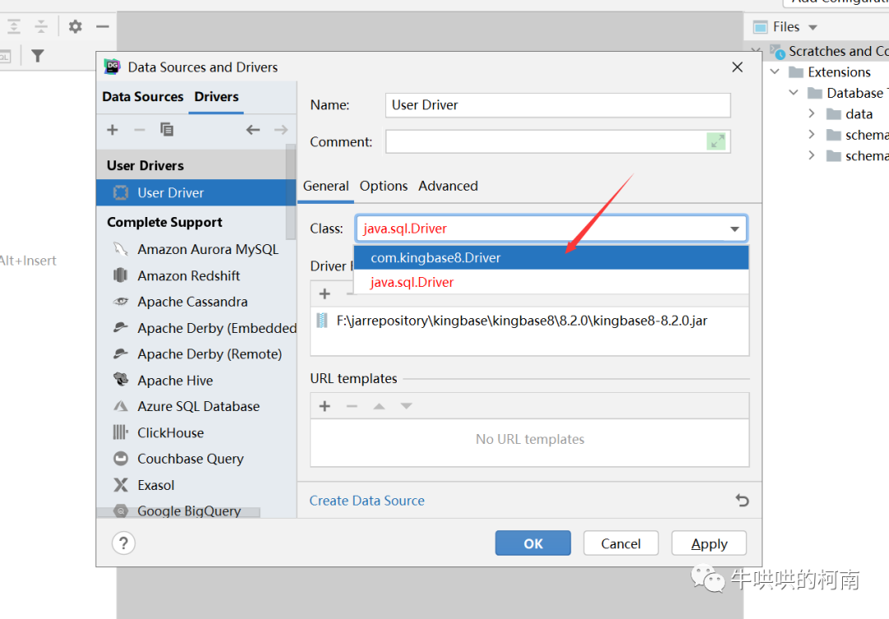Switch to Data Sources tab

tap(143, 97)
